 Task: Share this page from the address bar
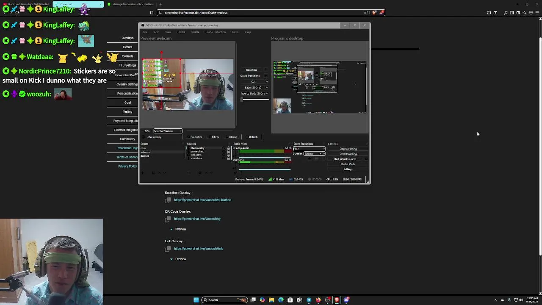point(366,13)
